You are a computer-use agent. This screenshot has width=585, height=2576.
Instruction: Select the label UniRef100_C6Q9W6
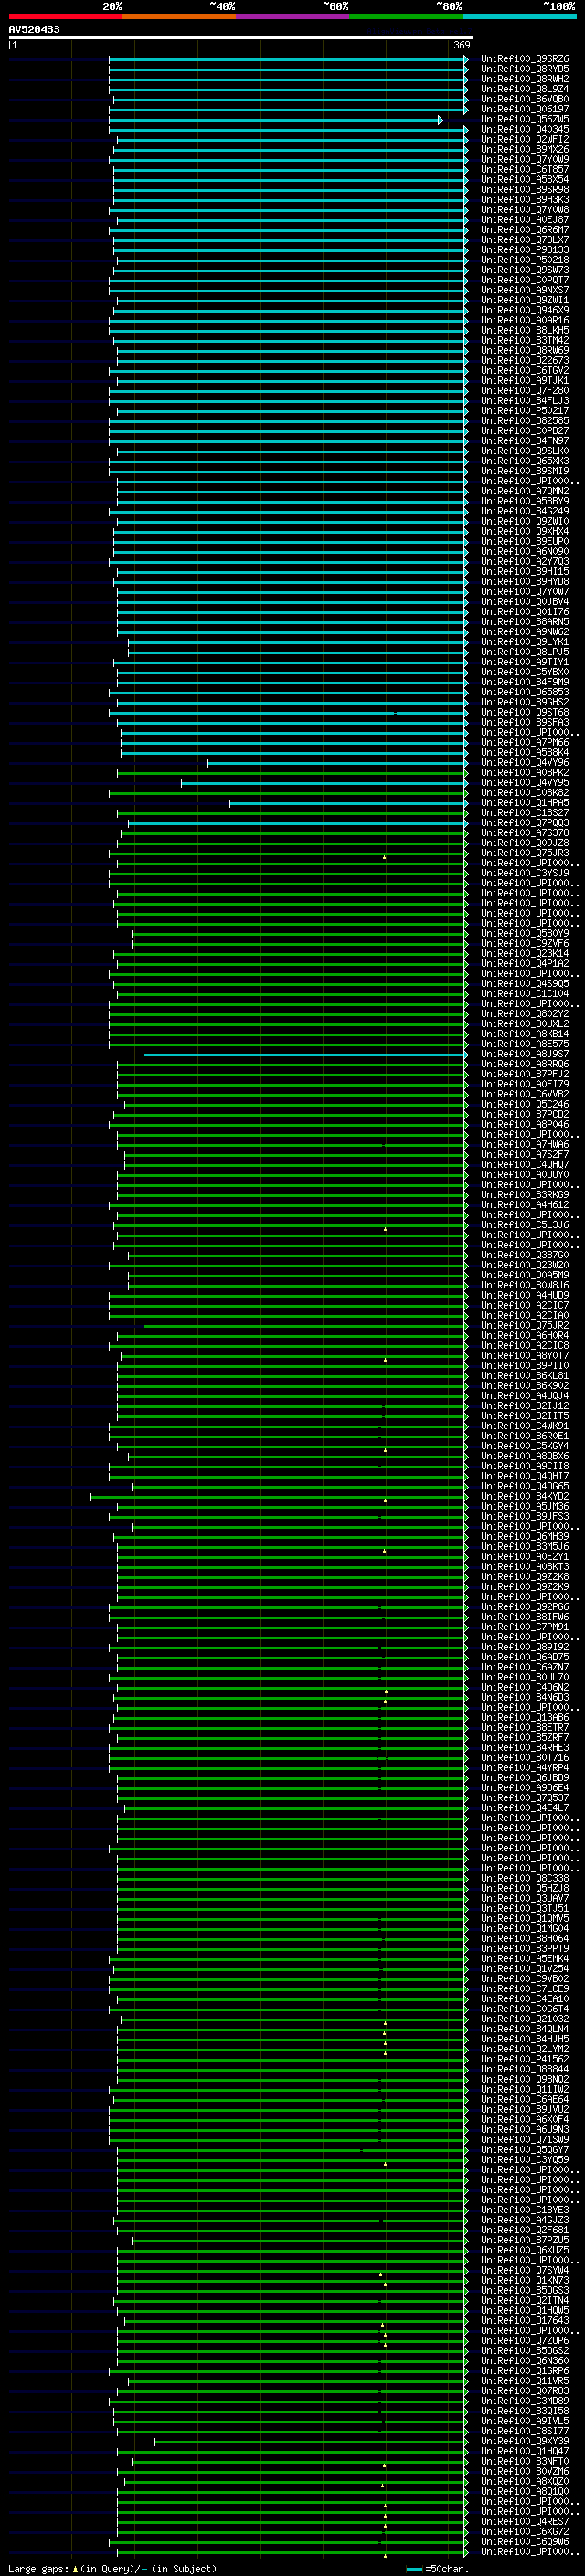pyautogui.click(x=525, y=2541)
